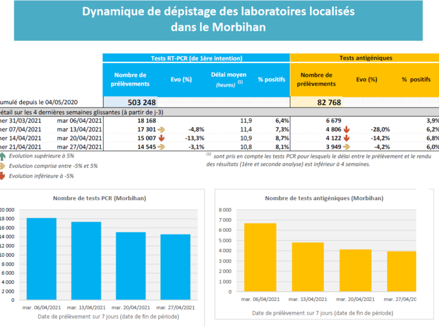Click the chart title Nombre de tests PCR (Morbihan)
Image resolution: width=439 pixels, height=329 pixels.
point(98,198)
